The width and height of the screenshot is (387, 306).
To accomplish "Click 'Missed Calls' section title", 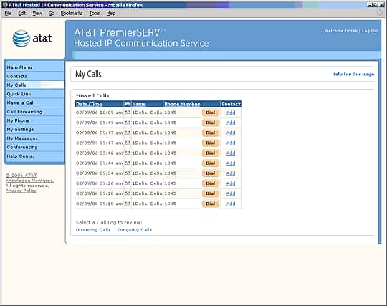I will tap(92, 96).
